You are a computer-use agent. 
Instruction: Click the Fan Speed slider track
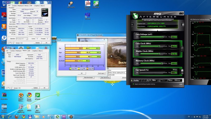(x=153, y=72)
